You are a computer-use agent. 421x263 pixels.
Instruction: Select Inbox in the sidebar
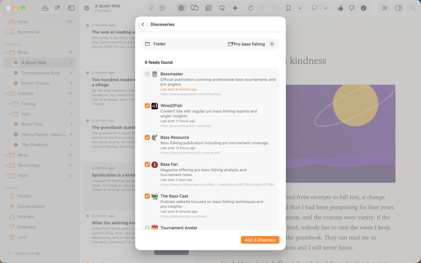(x=39, y=22)
